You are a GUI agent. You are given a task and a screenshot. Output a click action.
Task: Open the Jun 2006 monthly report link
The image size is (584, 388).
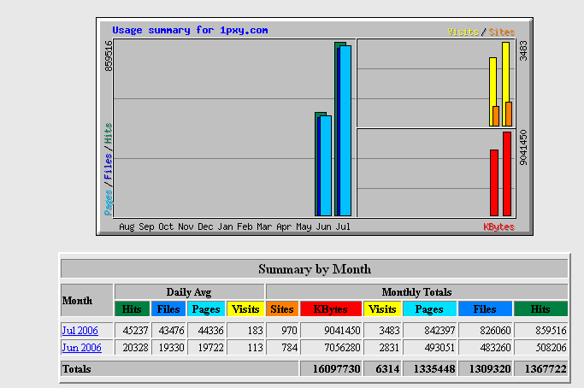click(81, 348)
